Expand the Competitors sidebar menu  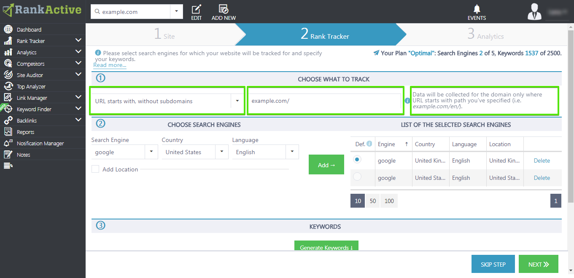(78, 63)
